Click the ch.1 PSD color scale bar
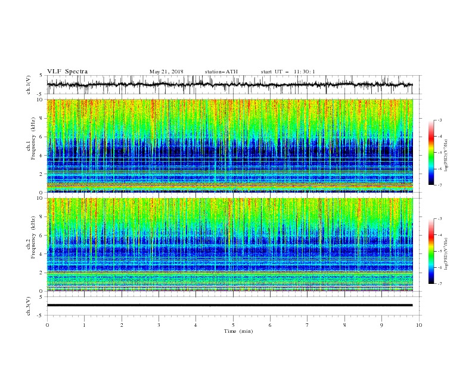This screenshot has width=472, height=365. coord(431,153)
